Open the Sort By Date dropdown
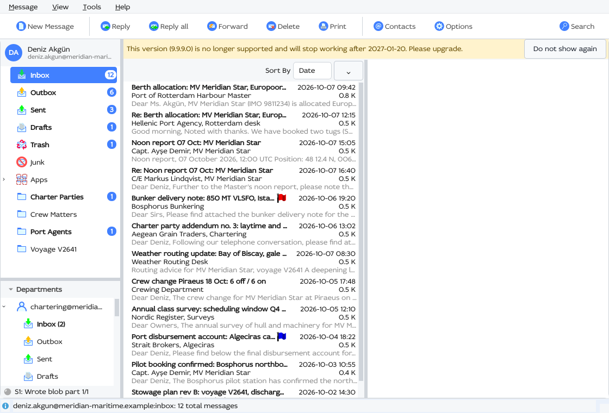The image size is (609, 413). 312,71
